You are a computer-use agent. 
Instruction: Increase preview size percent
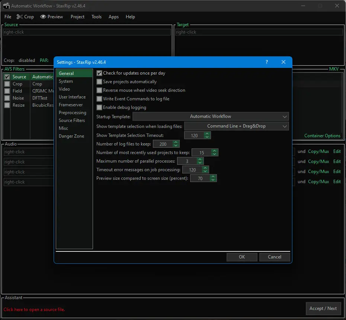213,176
